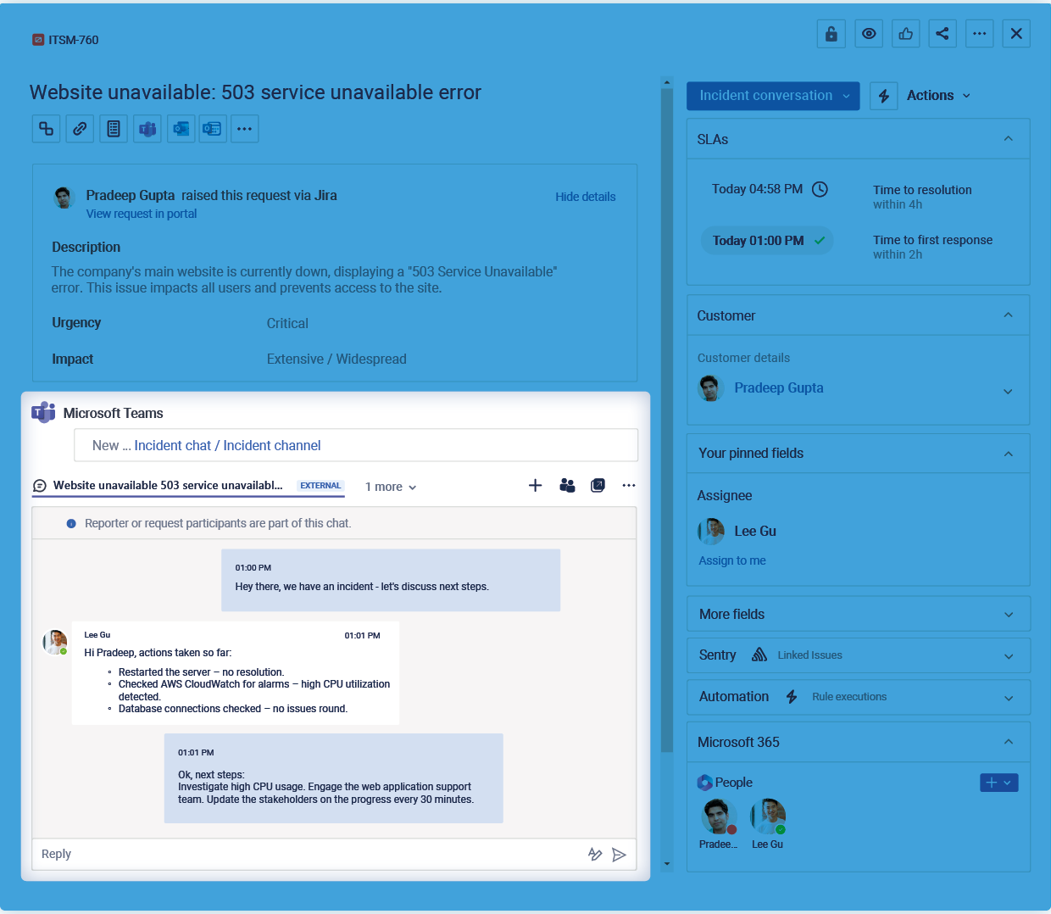Watch the issue using the eye icon
The height and width of the screenshot is (914, 1051).
coord(868,34)
